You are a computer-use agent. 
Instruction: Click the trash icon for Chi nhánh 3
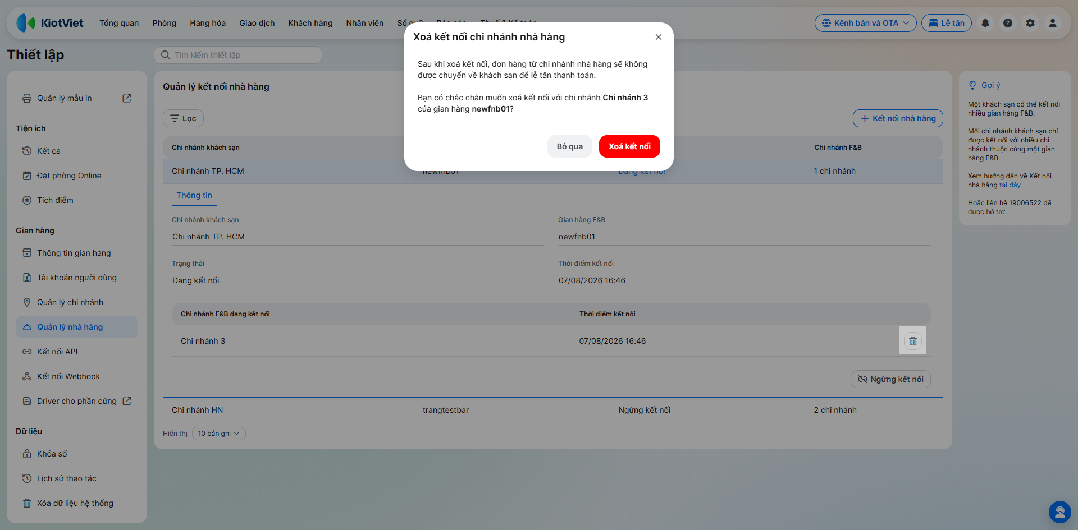coord(913,341)
